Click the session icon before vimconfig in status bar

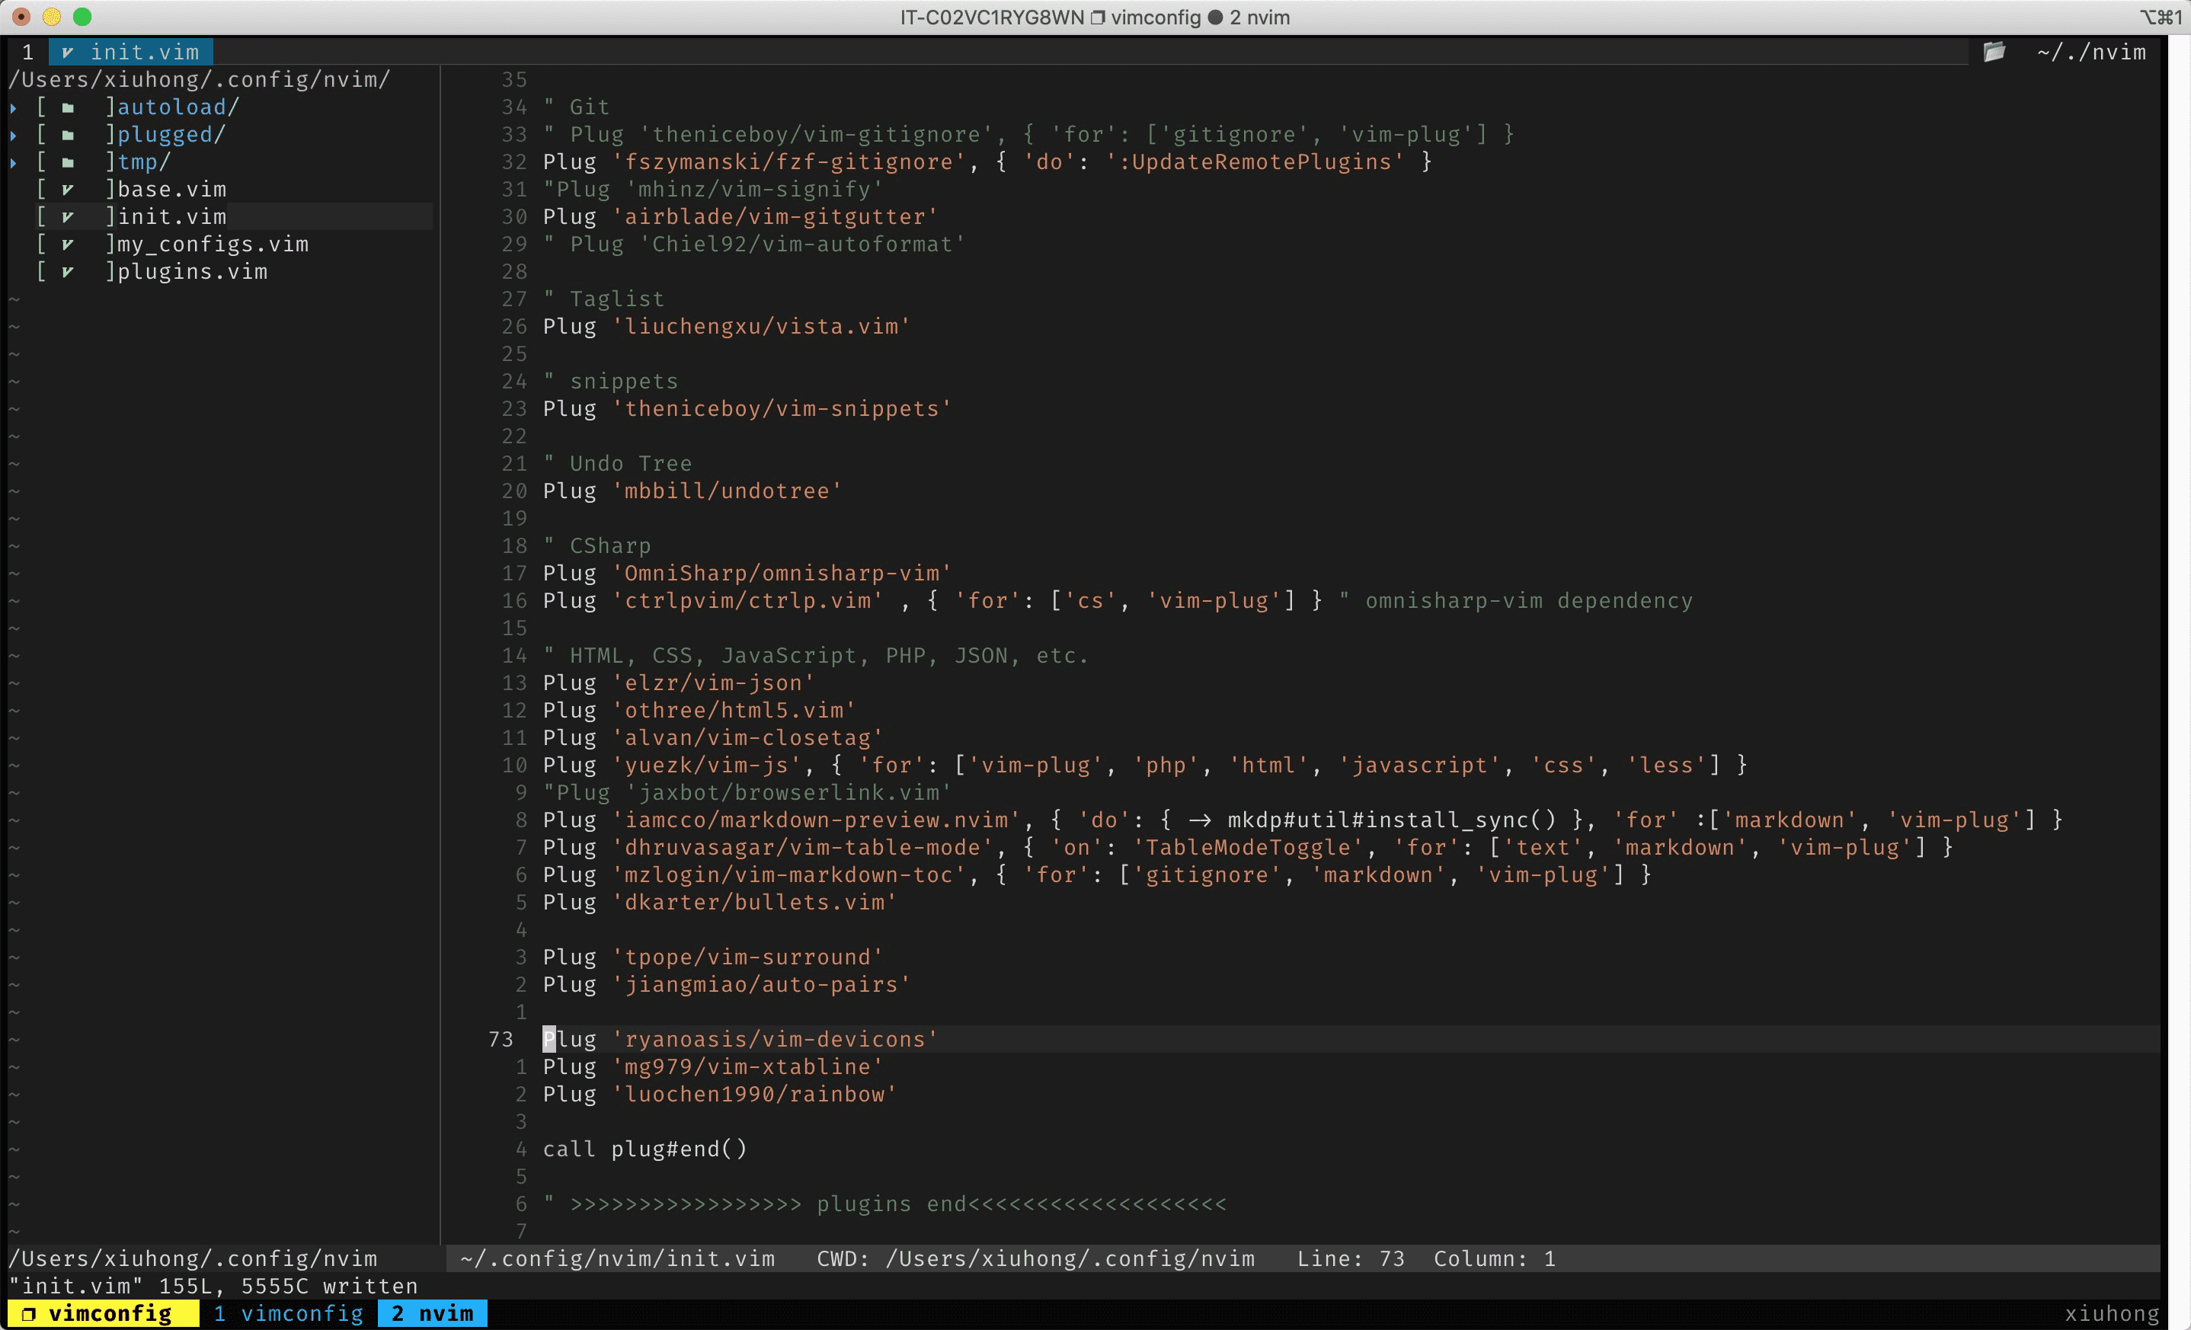click(28, 1314)
